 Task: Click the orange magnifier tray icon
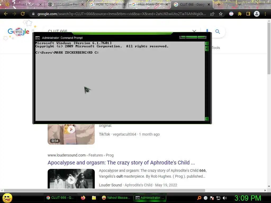(199, 198)
